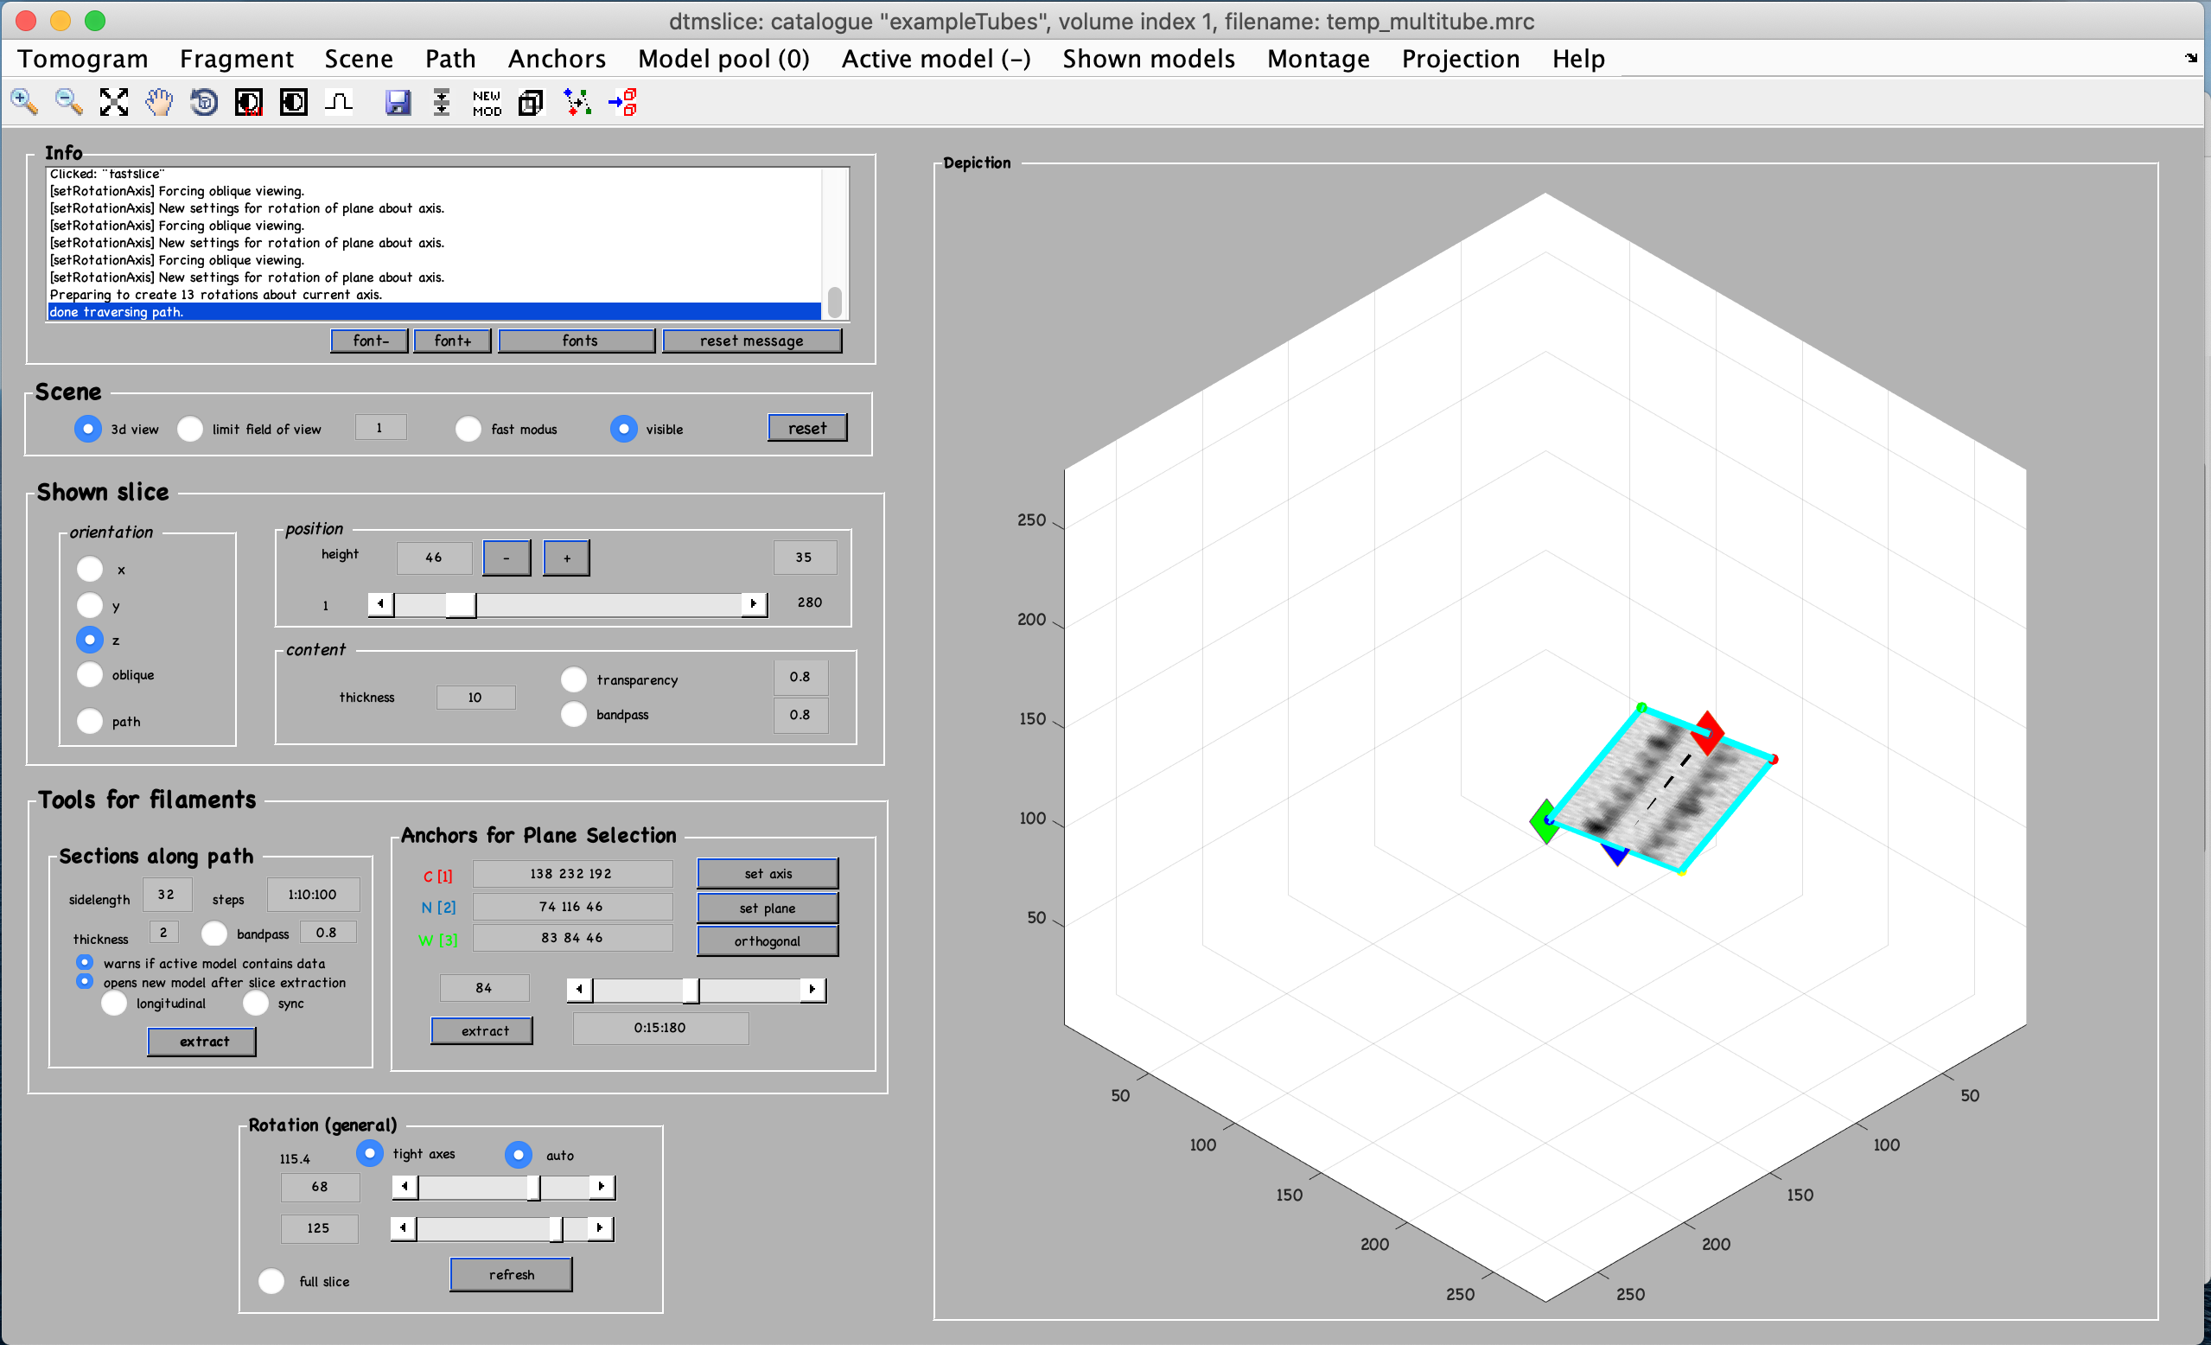Click right arrow of rotation slider valued 125
The width and height of the screenshot is (2211, 1345).
click(599, 1227)
